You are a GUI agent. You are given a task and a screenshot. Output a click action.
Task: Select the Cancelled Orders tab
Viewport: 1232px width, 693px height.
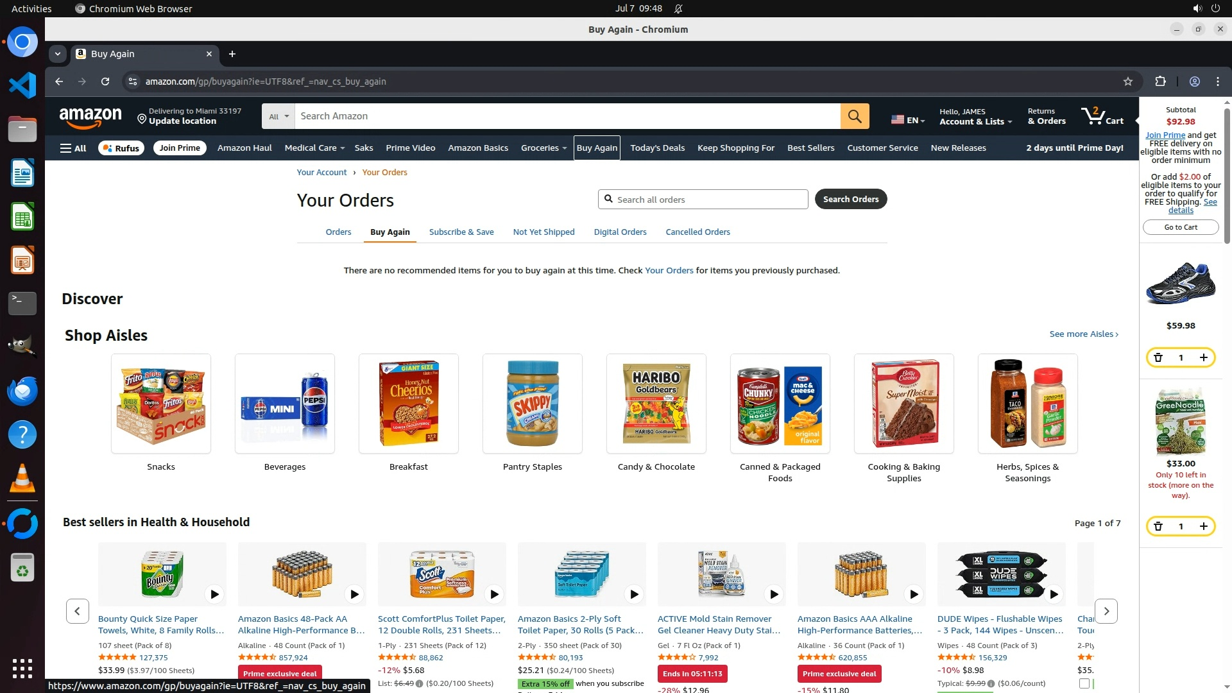[697, 232]
